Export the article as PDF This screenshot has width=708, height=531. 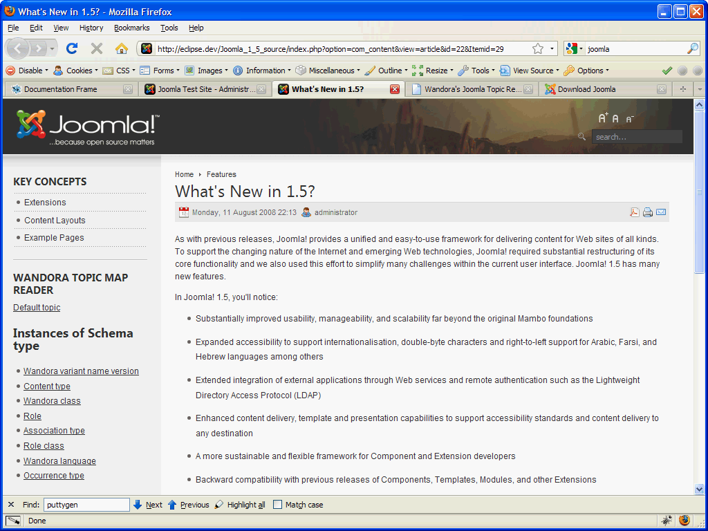pyautogui.click(x=634, y=212)
